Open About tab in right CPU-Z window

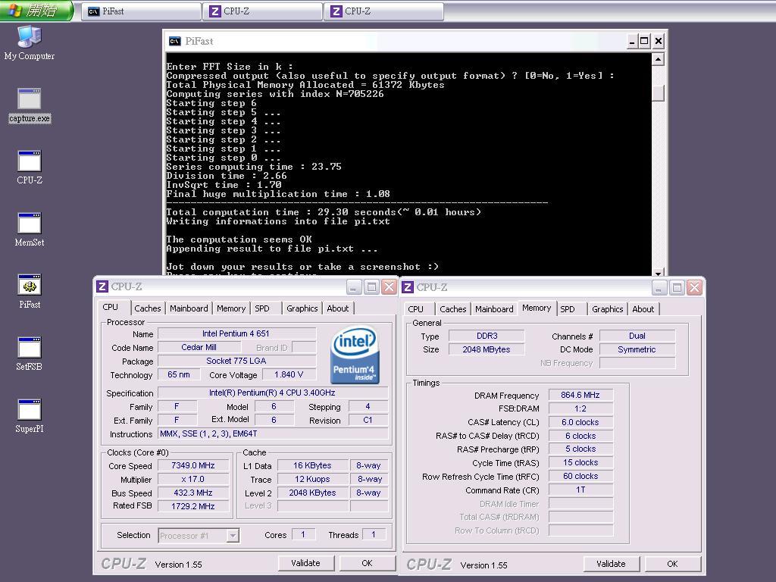click(643, 309)
